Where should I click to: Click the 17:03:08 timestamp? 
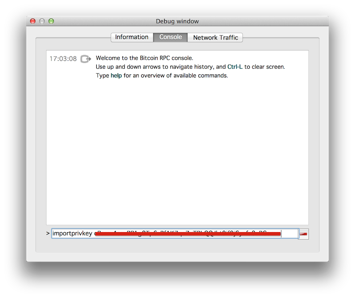coord(63,59)
